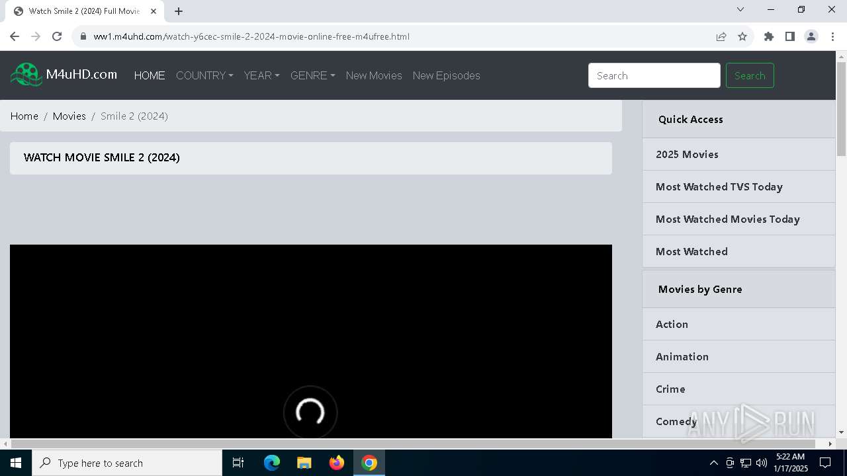Open the share page icon in address bar
This screenshot has height=476, width=847.
click(x=721, y=36)
